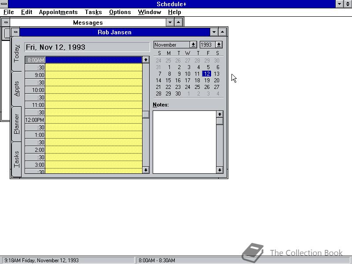Select November 30 in the calendar
This screenshot has height=264, width=352.
178,94
